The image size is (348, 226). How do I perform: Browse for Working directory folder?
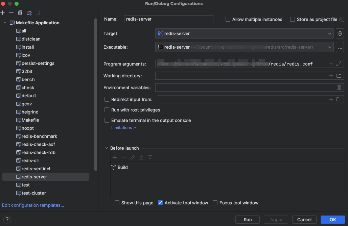click(339, 76)
